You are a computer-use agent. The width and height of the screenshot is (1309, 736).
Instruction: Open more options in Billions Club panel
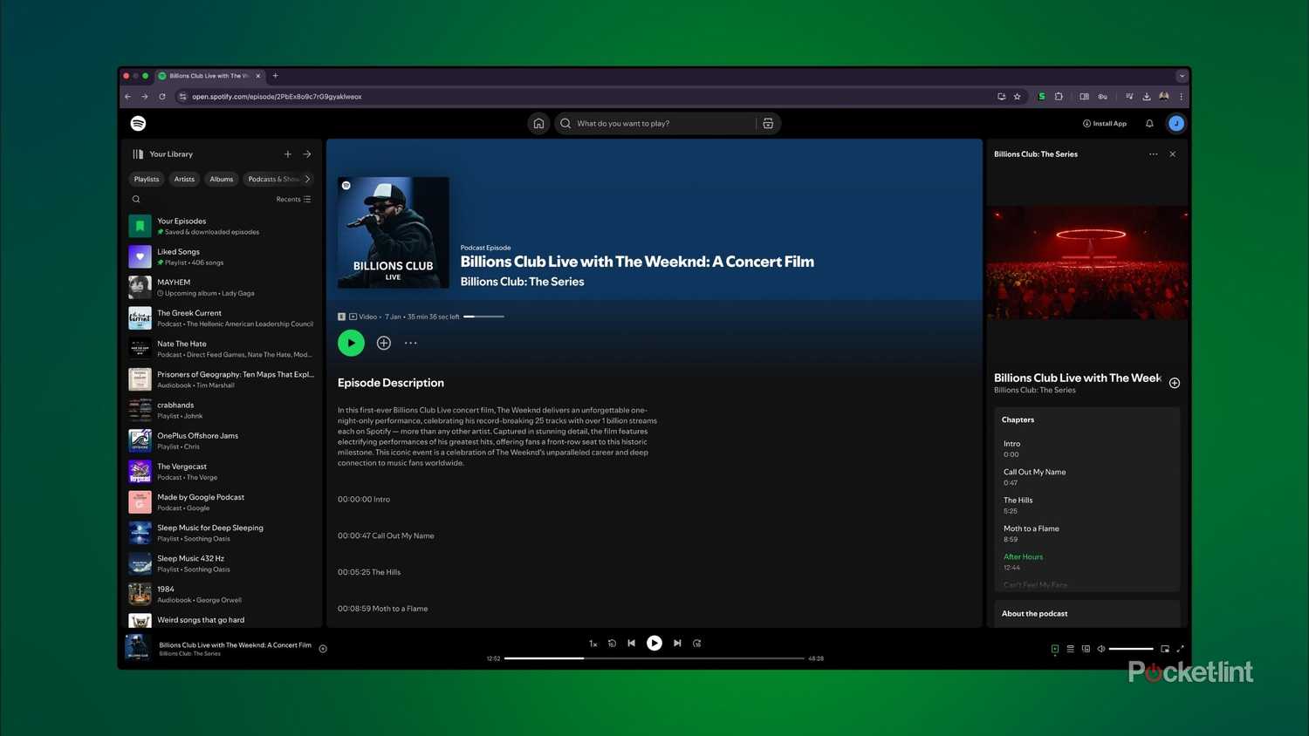coord(1154,154)
